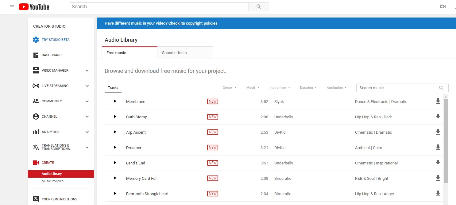Click the search magnifier button
This screenshot has height=205, width=456.
click(x=259, y=6)
